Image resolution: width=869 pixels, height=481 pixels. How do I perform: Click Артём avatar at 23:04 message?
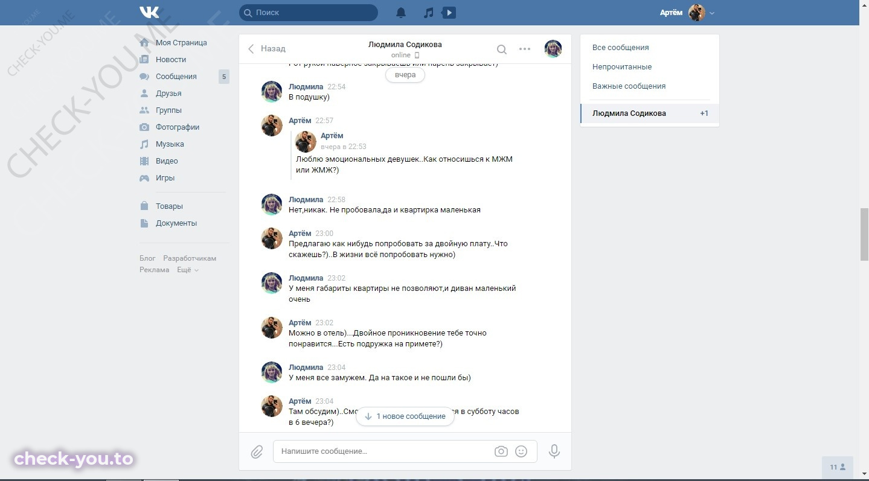(272, 407)
